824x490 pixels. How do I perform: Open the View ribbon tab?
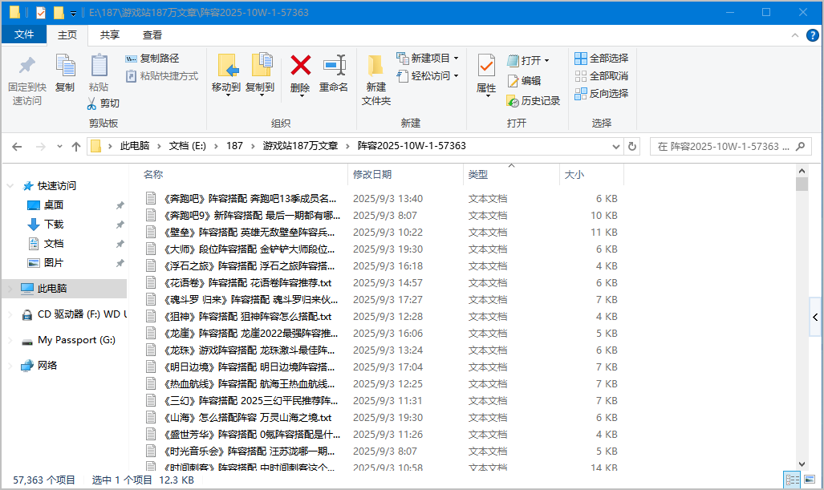[x=152, y=35]
